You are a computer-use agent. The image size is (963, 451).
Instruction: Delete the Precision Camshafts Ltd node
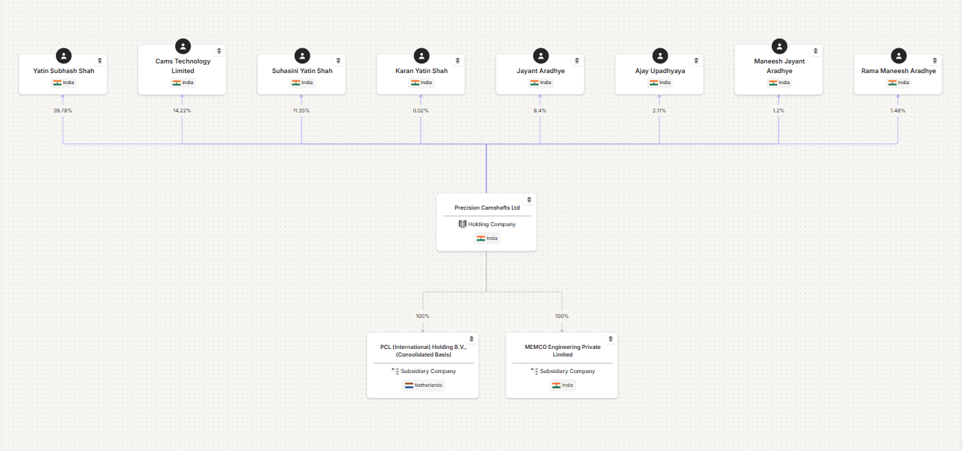(529, 200)
